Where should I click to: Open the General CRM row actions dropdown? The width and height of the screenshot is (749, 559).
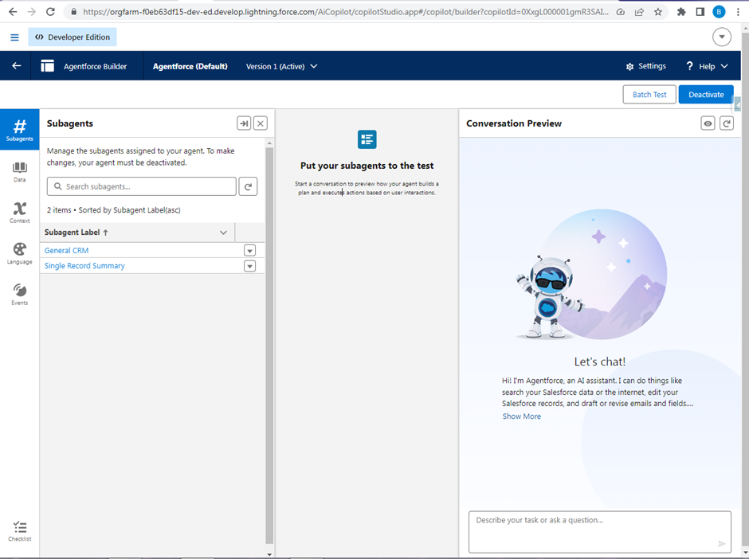pos(250,251)
